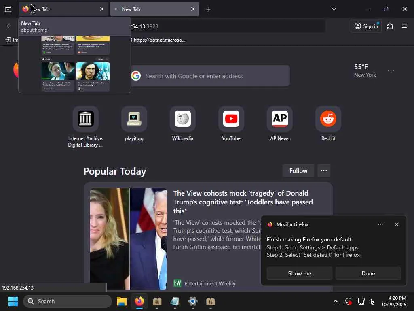Click the muted volume tray icon

pos(372,301)
